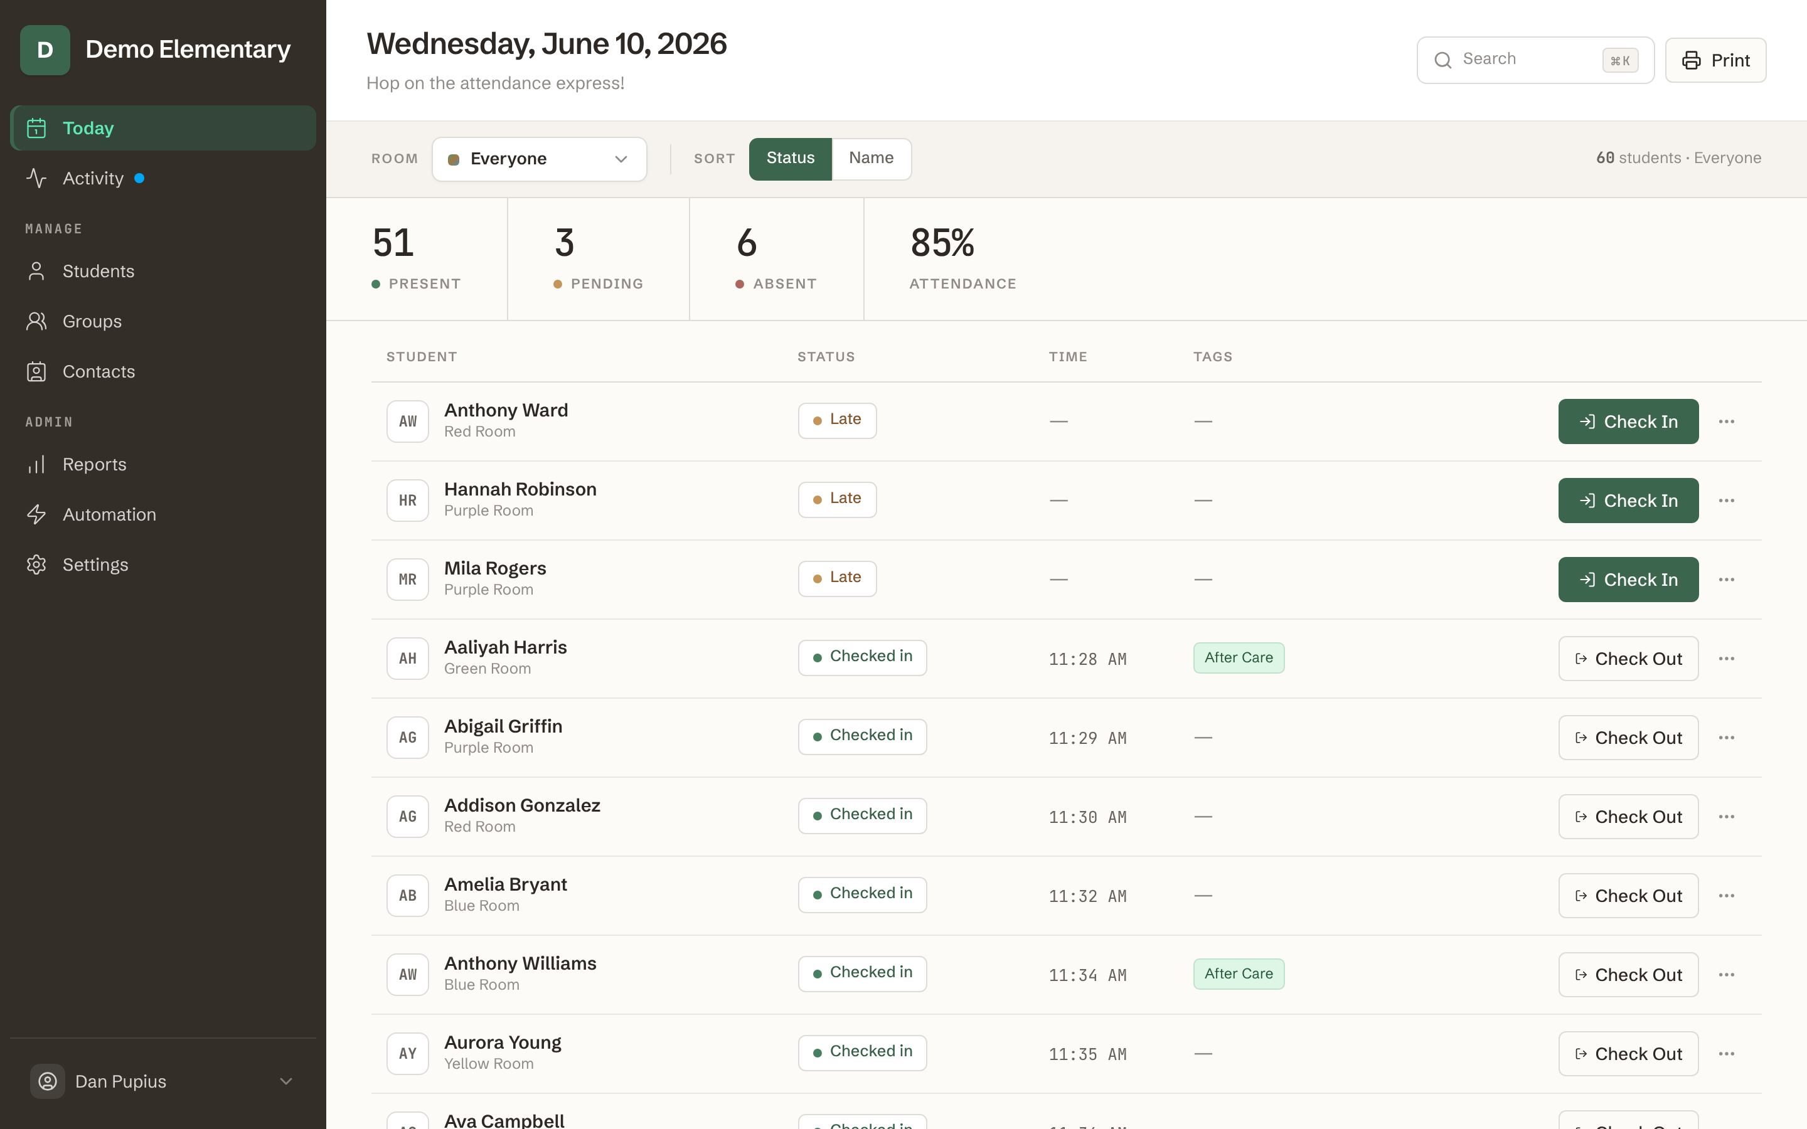Go to the Today page
Viewport: 1807px width, 1129px height.
(x=163, y=129)
